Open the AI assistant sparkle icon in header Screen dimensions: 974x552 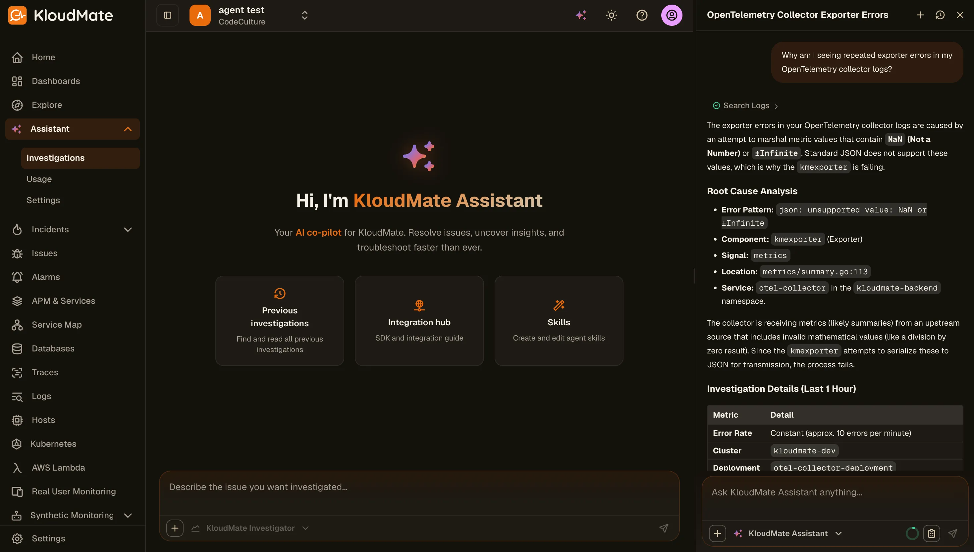pos(581,15)
